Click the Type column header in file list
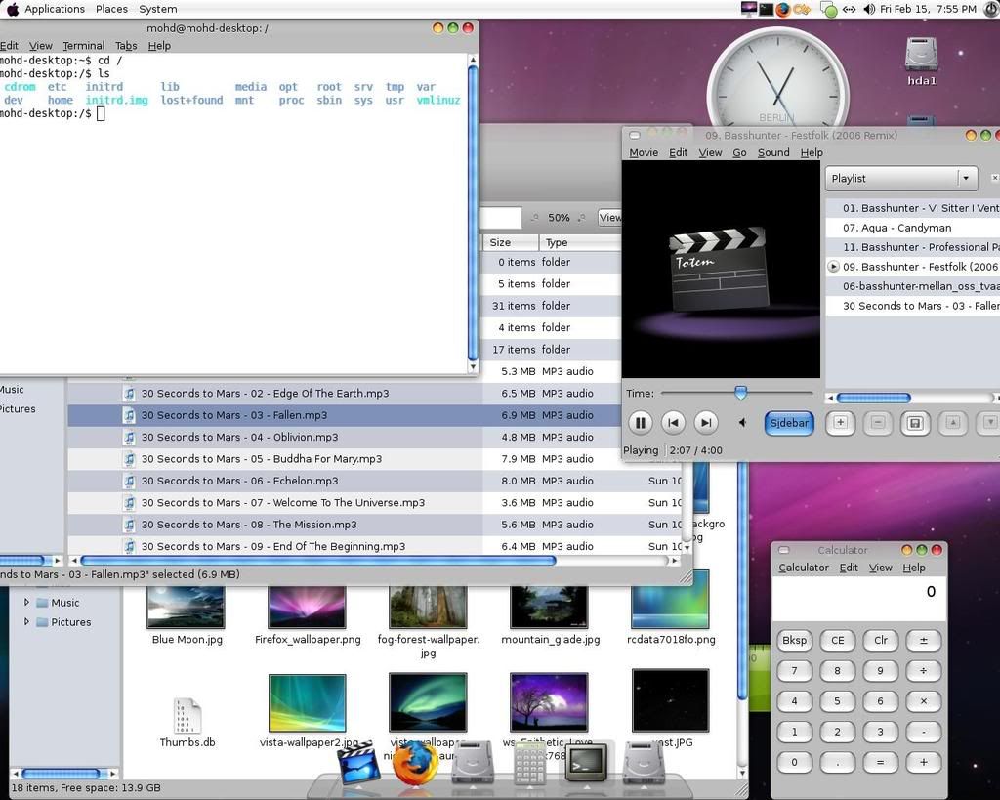The width and height of the screenshot is (1000, 800). [x=579, y=242]
